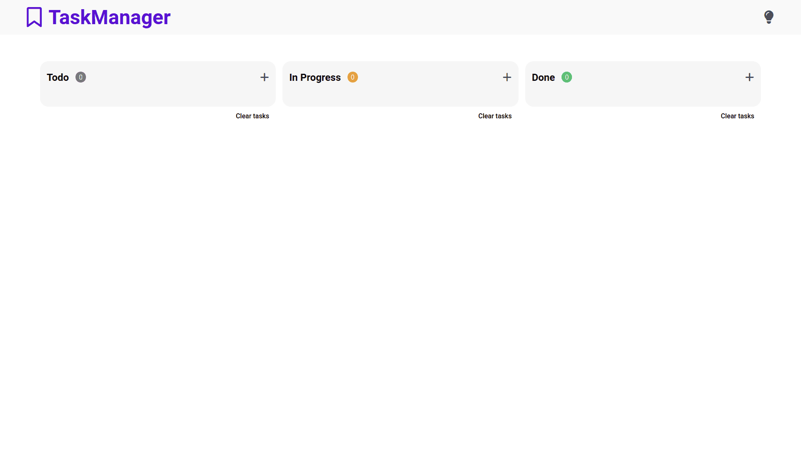The width and height of the screenshot is (801, 450).
Task: Click the In Progress orange count badge
Action: coord(352,77)
